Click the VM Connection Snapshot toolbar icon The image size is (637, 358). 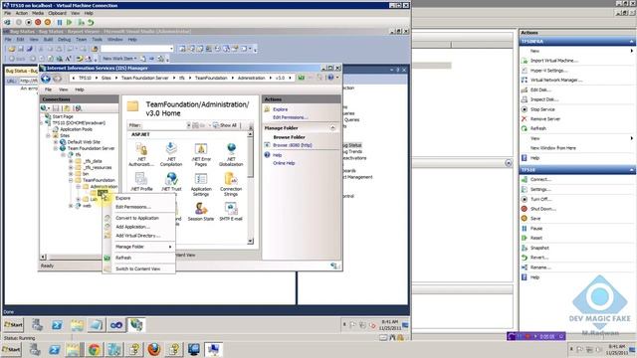pos(82,22)
